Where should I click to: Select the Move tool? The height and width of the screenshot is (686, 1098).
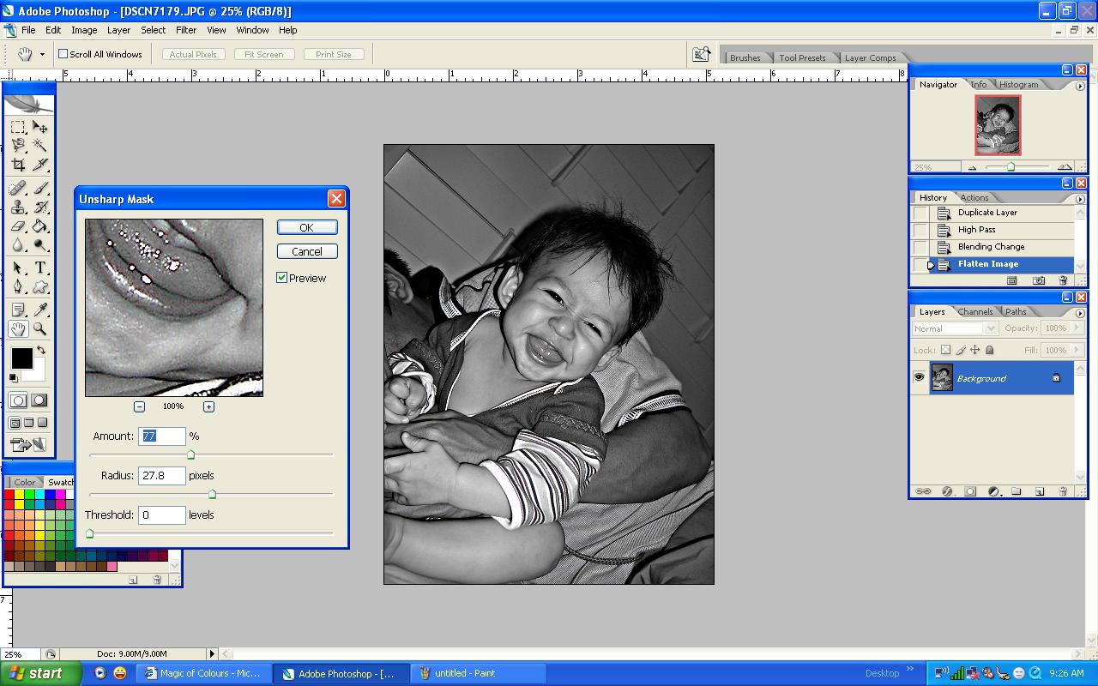(x=39, y=127)
